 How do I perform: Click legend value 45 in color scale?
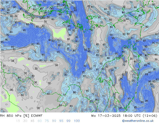click(32, 121)
